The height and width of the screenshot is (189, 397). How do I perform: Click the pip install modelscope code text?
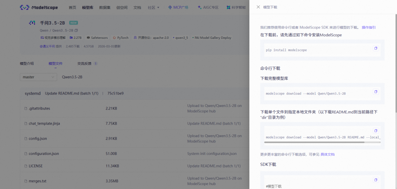(x=286, y=50)
